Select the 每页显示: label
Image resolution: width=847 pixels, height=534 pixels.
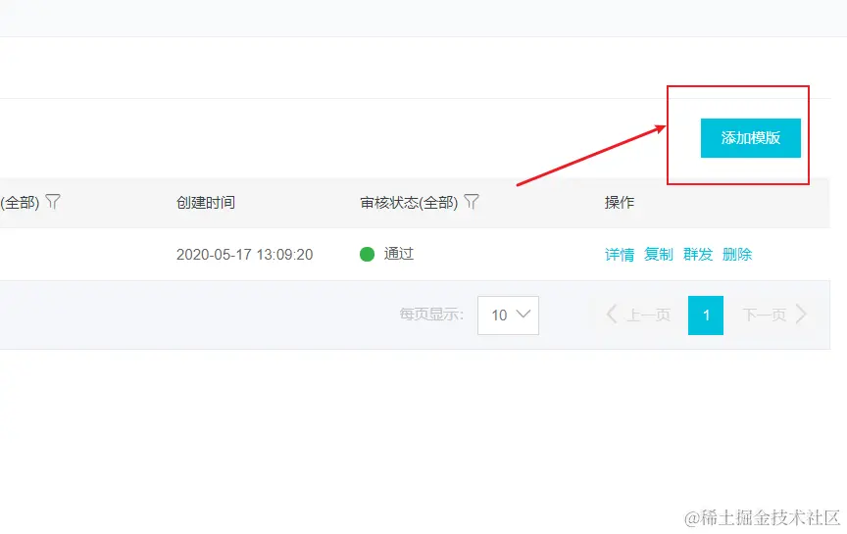tap(431, 315)
